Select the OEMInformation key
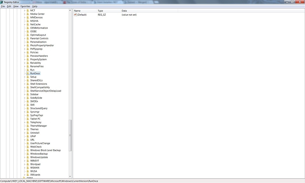 click(39, 28)
